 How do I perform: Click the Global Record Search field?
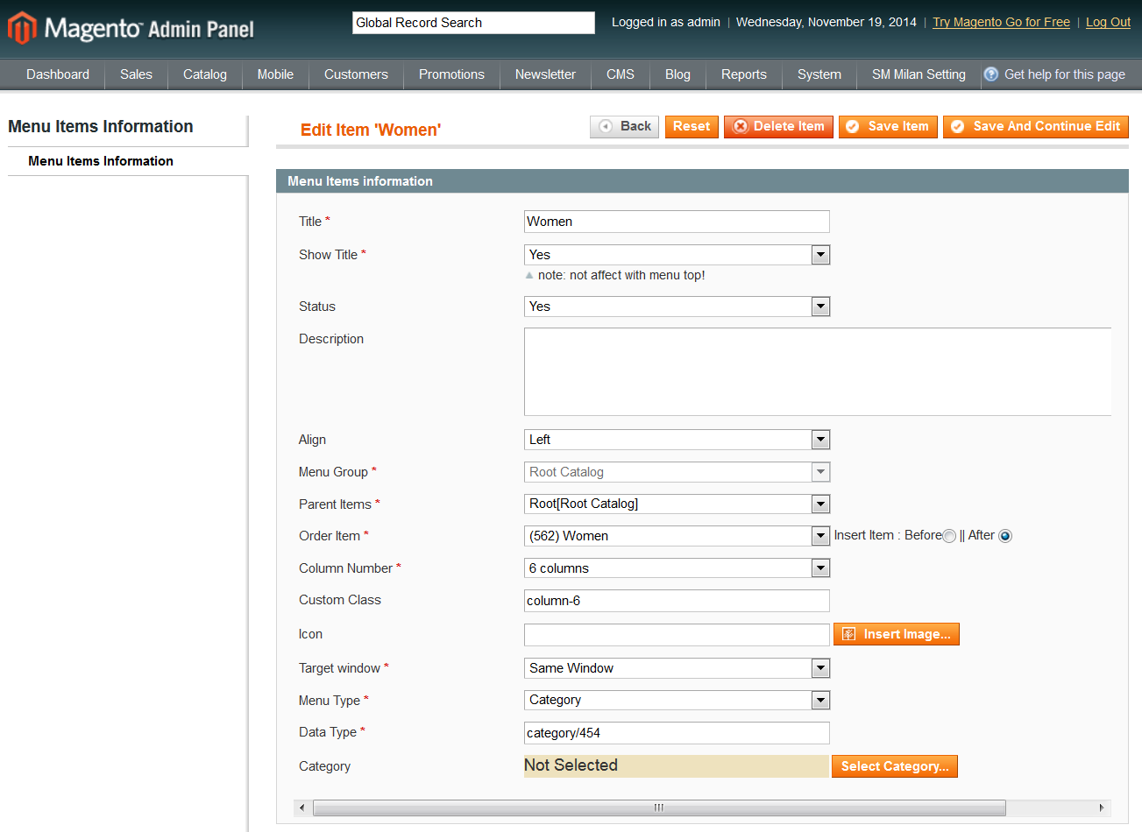click(x=473, y=23)
